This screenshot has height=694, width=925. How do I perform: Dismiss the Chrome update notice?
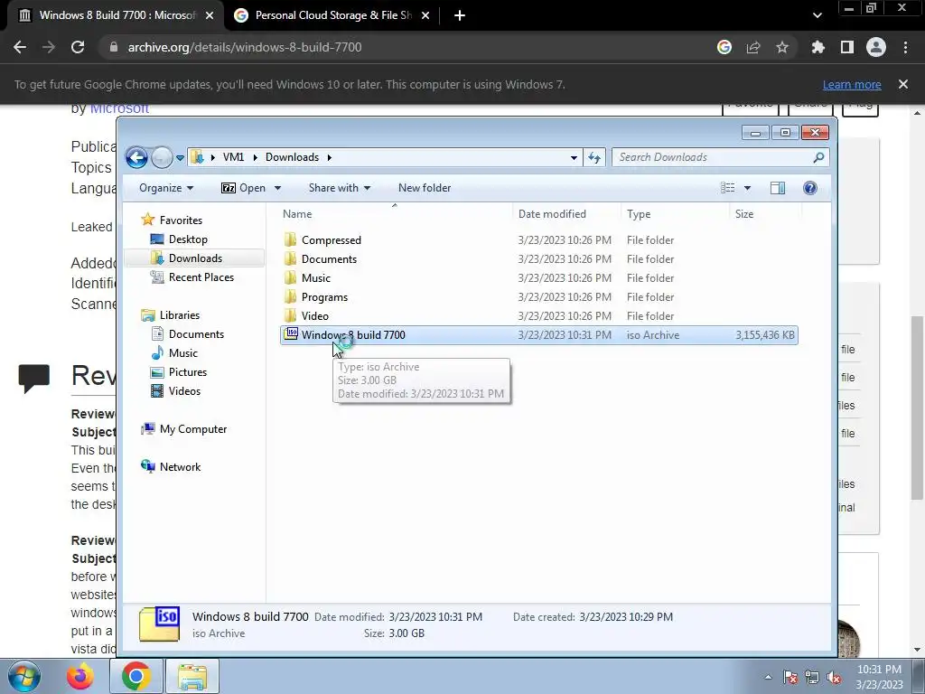point(903,84)
